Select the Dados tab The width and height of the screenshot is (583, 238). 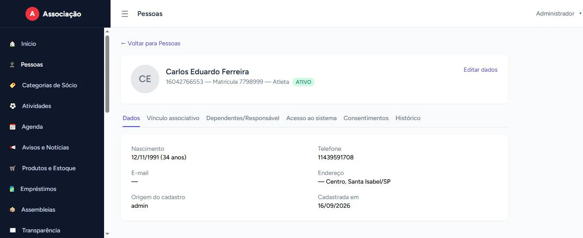(131, 118)
